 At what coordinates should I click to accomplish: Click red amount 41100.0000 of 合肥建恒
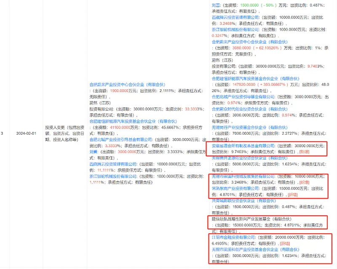[x=120, y=128]
